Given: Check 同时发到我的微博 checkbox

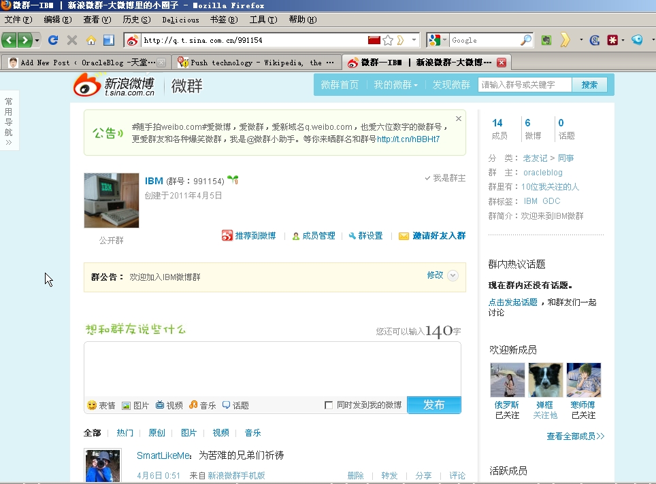Looking at the screenshot, I should [329, 405].
